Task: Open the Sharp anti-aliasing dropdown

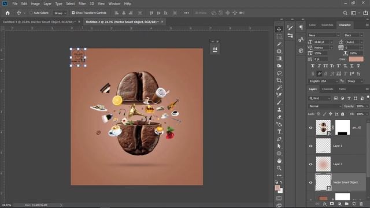Action: 354,81
